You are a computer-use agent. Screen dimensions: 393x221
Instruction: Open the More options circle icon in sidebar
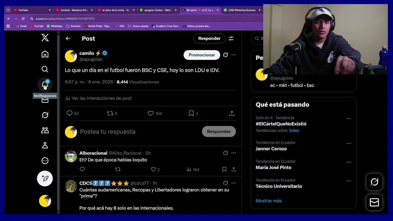coord(45,161)
